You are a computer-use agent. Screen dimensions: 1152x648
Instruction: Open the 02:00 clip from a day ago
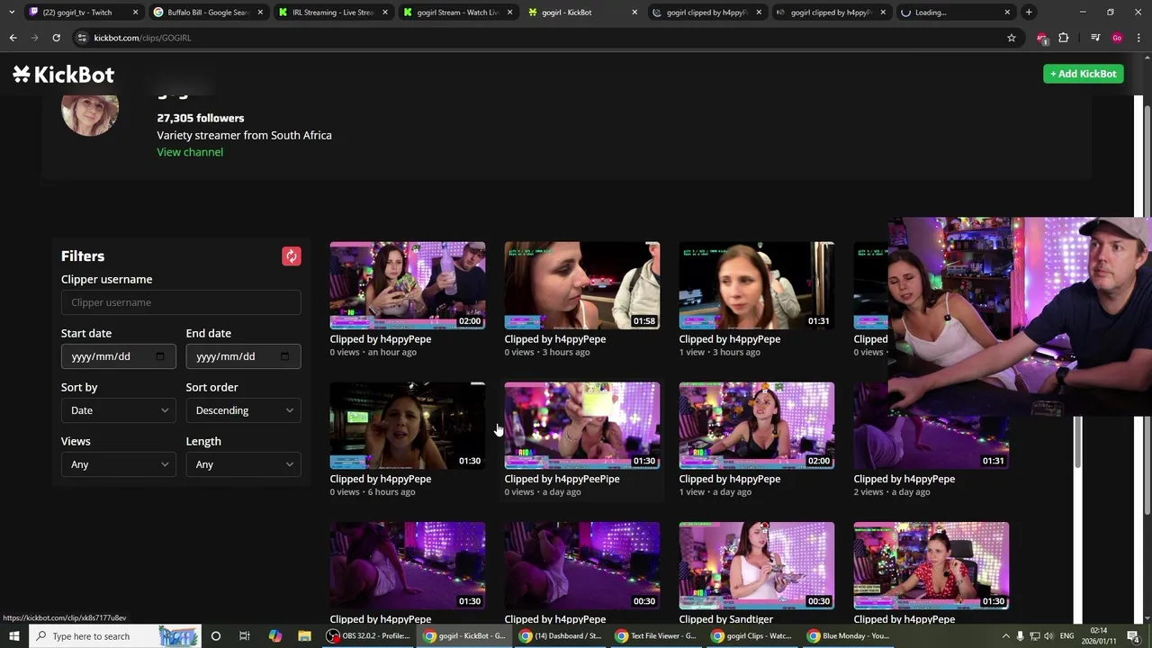coord(757,426)
